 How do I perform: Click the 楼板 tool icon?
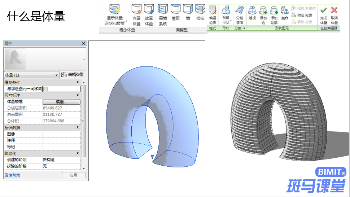pos(200,9)
